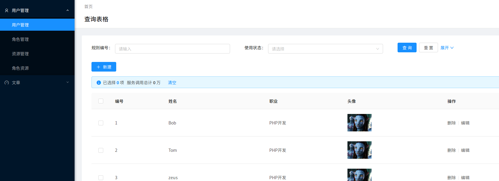This screenshot has height=181, width=499.
Task: Click the 重置 button
Action: 428,48
